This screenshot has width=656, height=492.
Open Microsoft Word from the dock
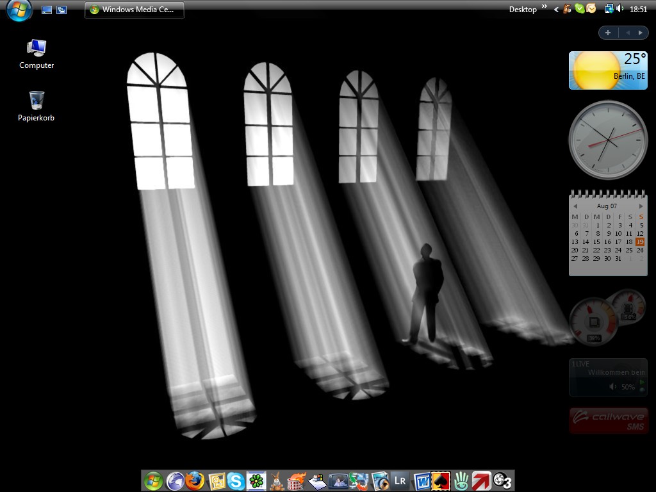(422, 480)
